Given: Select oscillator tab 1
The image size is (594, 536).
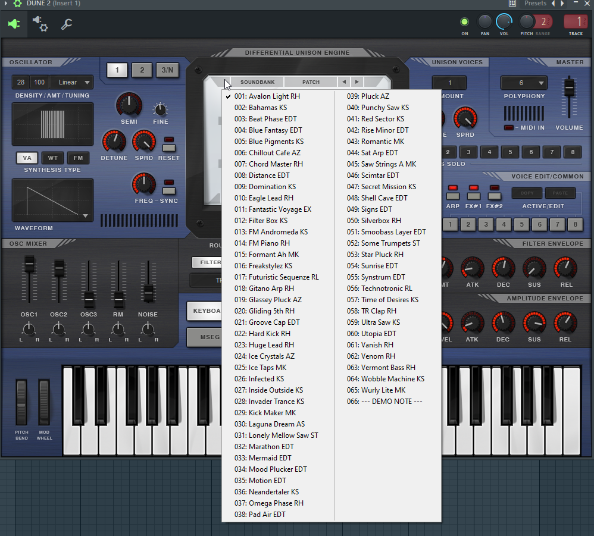Looking at the screenshot, I should (x=117, y=70).
